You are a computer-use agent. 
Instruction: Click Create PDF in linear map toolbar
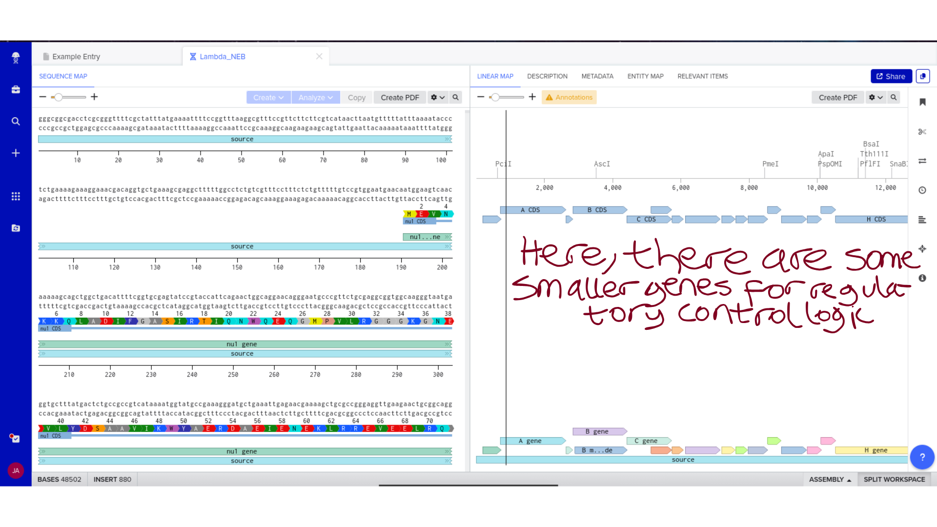[x=837, y=98]
